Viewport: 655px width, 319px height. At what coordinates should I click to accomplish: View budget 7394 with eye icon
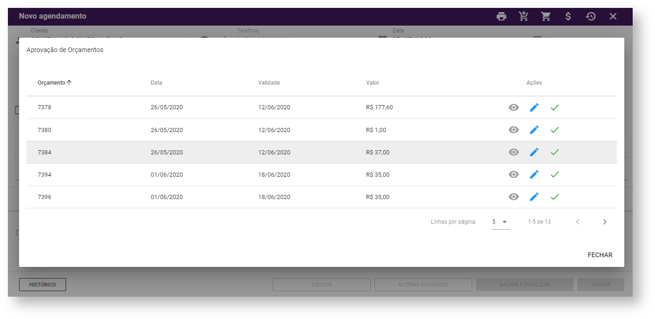[x=514, y=174]
